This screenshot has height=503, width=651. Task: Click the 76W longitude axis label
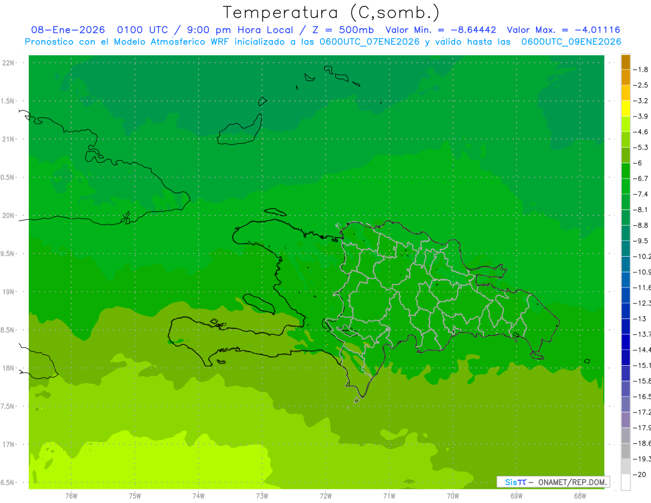point(71,496)
